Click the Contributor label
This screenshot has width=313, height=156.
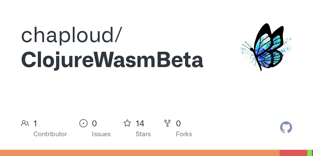[50, 134]
